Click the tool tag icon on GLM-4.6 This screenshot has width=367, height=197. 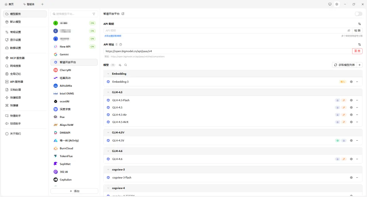click(344, 159)
